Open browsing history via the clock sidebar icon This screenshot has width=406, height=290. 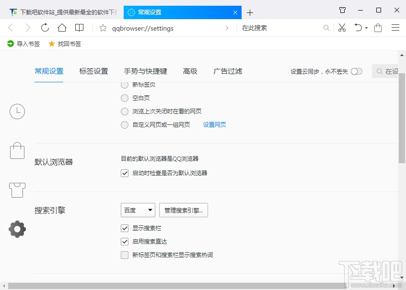(17, 111)
